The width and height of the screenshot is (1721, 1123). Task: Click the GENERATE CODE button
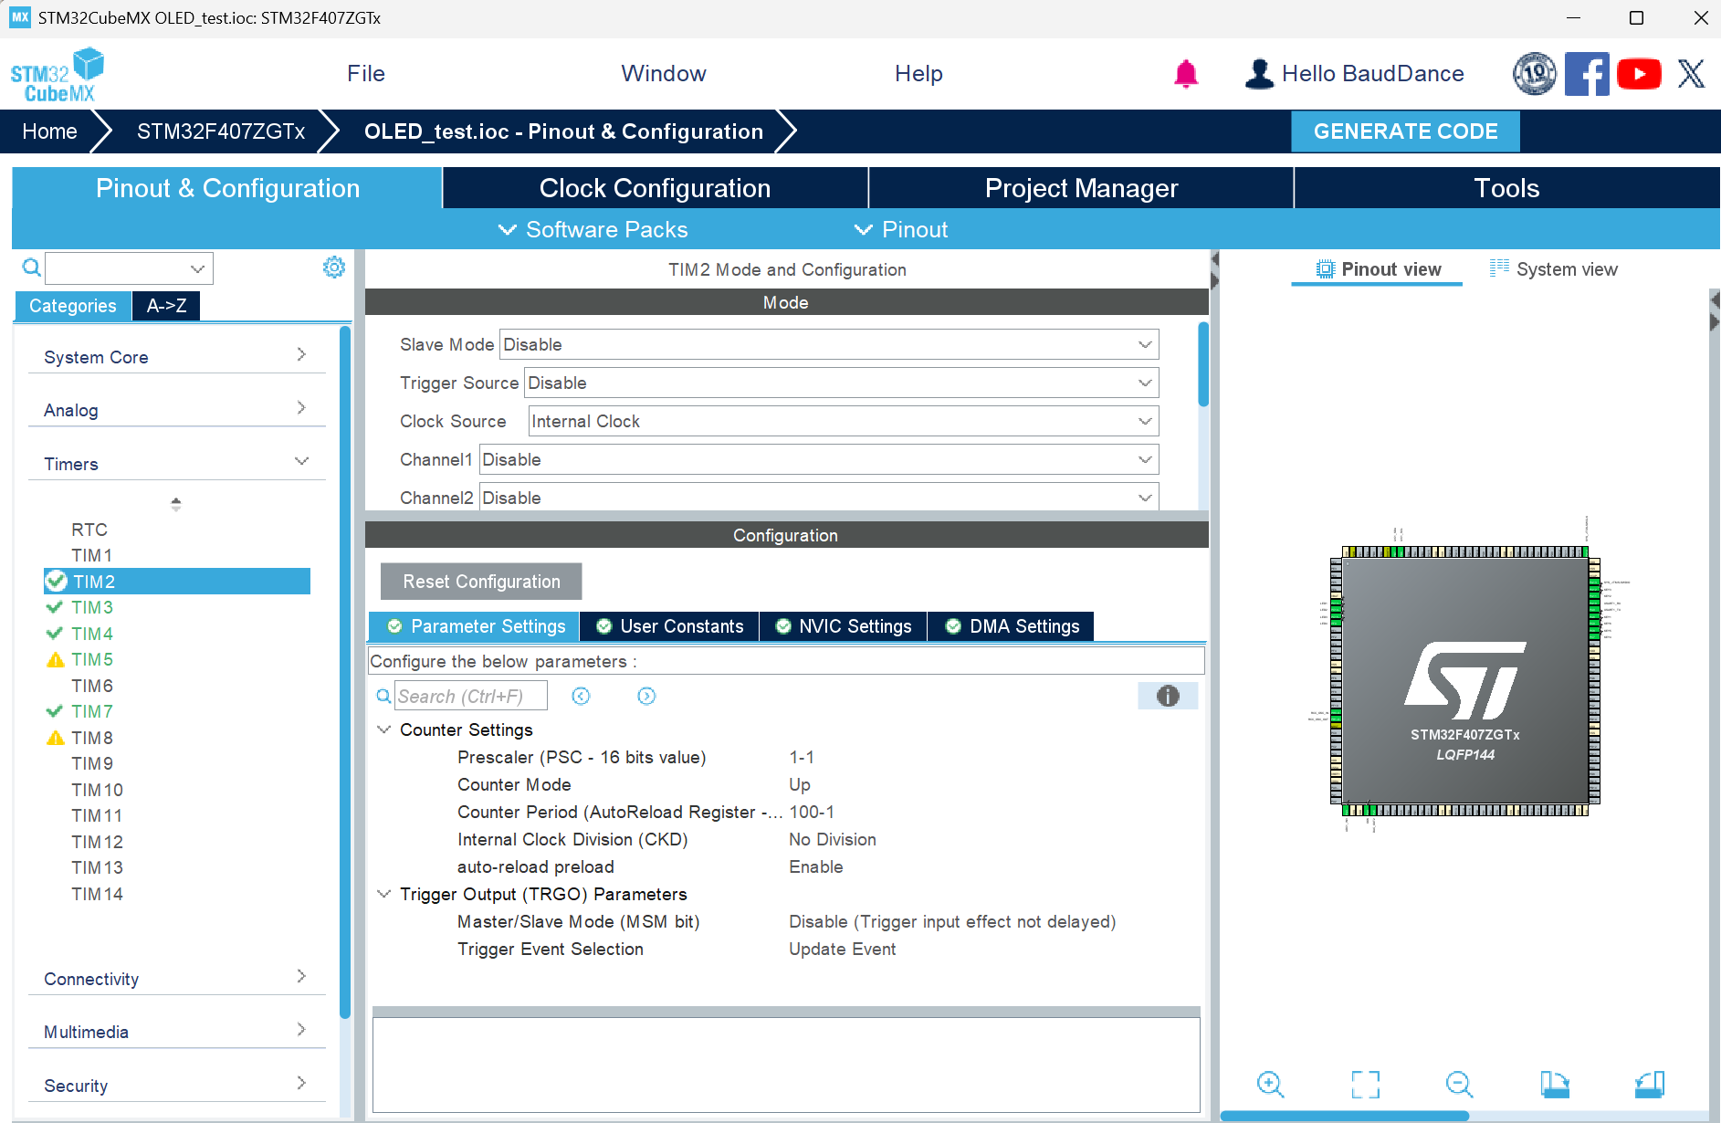(1405, 131)
